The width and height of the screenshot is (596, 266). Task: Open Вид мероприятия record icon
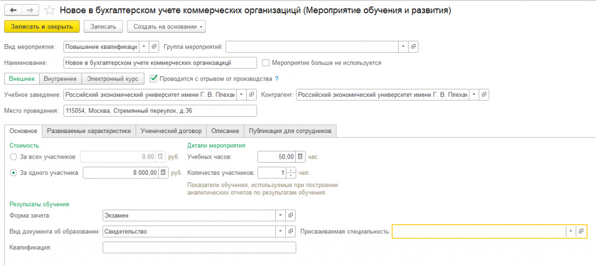[154, 46]
